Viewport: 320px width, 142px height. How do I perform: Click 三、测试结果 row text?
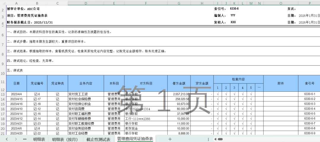point(87,51)
